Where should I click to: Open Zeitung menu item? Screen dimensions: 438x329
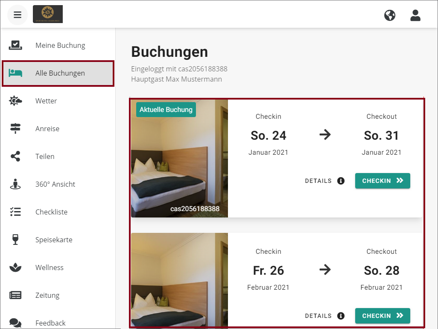point(58,295)
